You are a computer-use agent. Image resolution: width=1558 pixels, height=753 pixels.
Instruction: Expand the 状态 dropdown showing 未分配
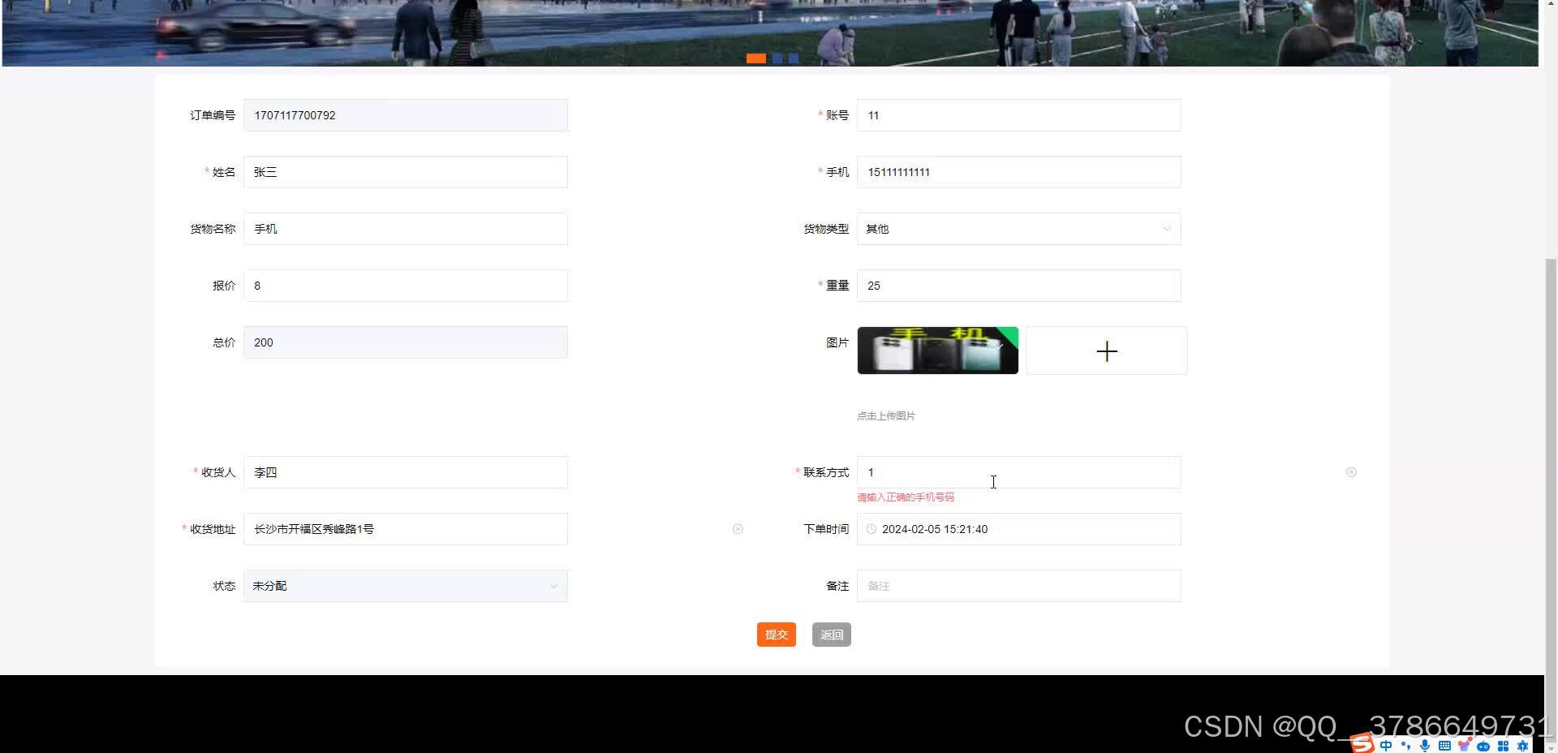point(406,586)
